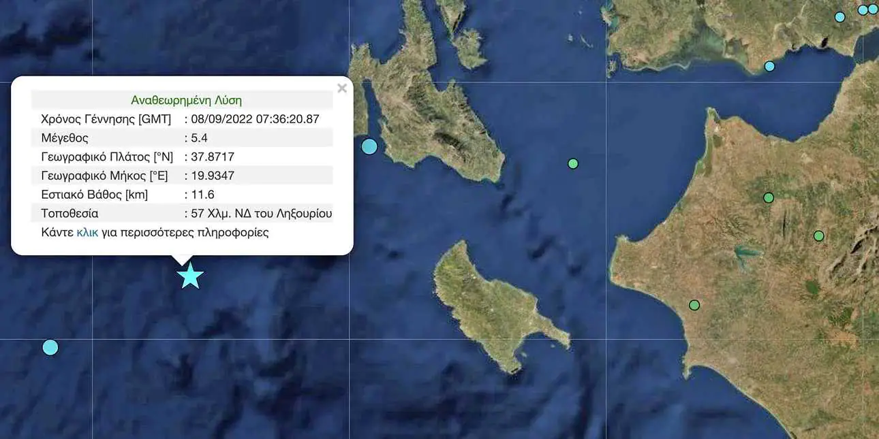Click the isolated blue marker left of the top-right pair

point(840,17)
